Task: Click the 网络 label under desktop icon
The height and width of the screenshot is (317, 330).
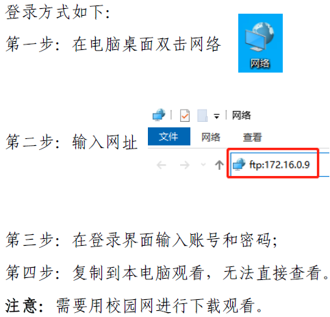Action: click(x=260, y=63)
